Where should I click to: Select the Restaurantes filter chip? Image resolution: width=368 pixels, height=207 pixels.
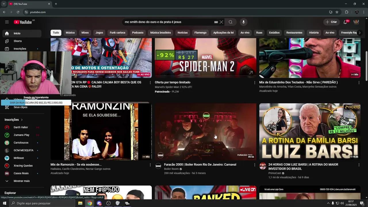(294, 33)
